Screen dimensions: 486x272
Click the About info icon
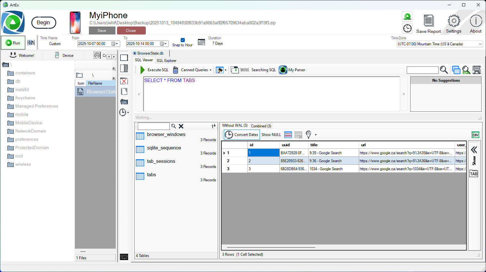click(476, 21)
